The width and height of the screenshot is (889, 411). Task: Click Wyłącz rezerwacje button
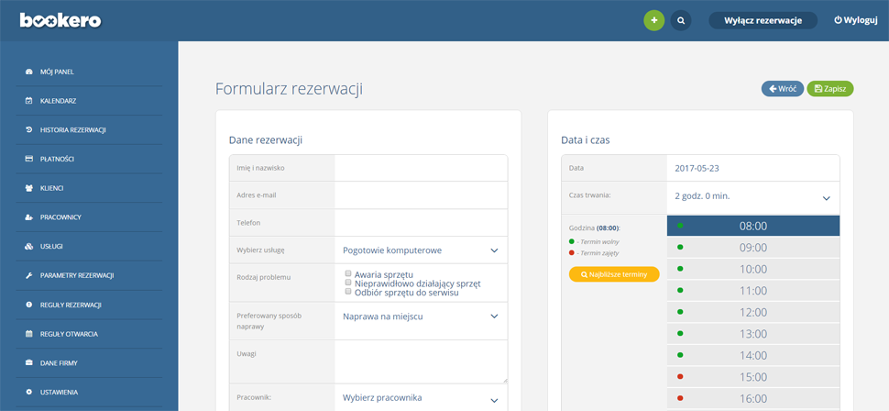coord(763,20)
